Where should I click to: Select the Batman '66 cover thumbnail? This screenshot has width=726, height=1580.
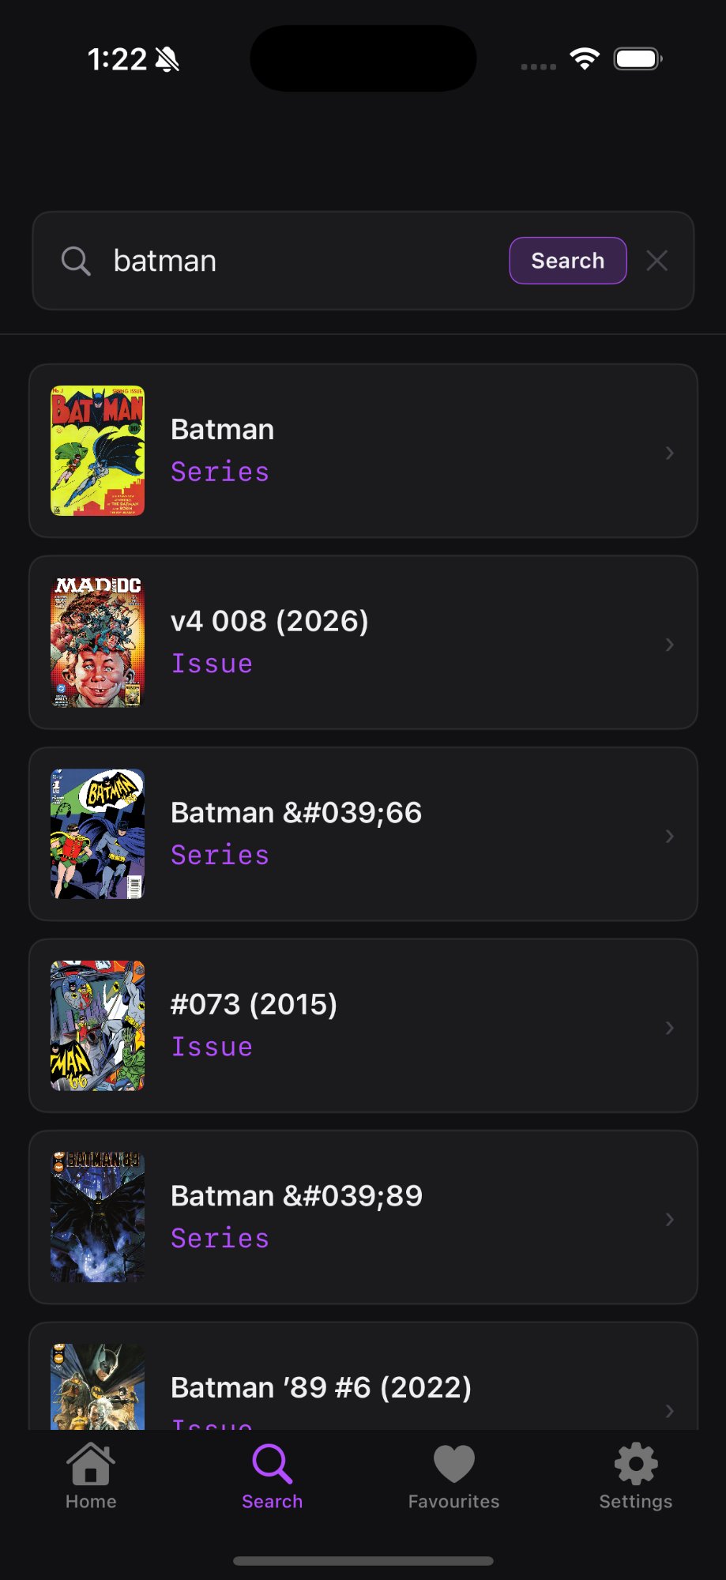point(98,834)
